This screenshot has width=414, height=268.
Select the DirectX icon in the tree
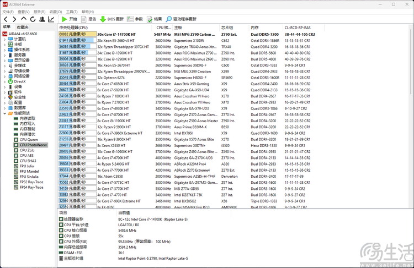(10, 81)
